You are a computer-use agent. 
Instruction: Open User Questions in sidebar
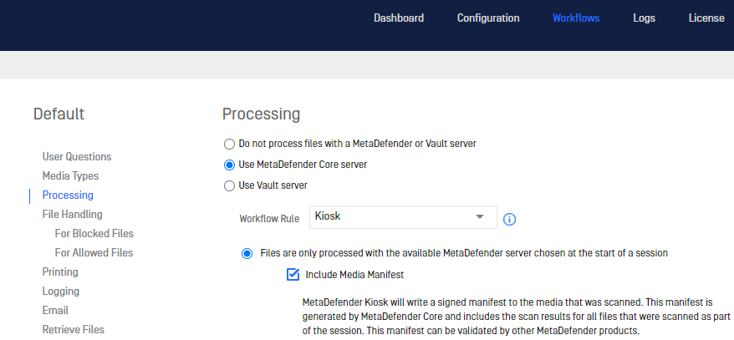pos(77,157)
